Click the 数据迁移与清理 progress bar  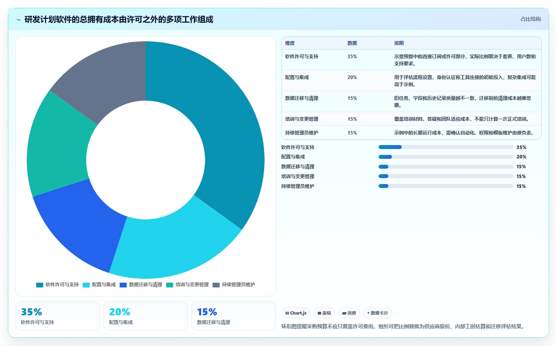tap(446, 167)
